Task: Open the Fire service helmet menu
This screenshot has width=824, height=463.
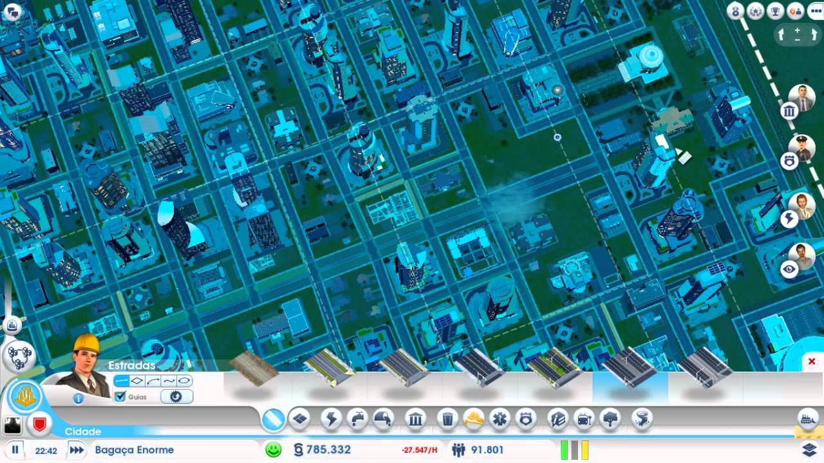Action: [474, 419]
